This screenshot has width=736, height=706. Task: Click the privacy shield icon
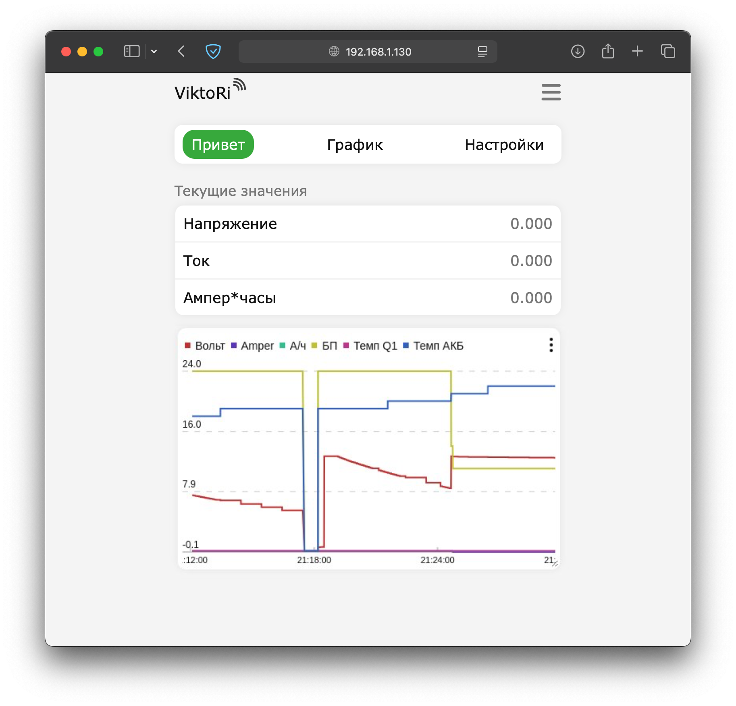(x=213, y=52)
